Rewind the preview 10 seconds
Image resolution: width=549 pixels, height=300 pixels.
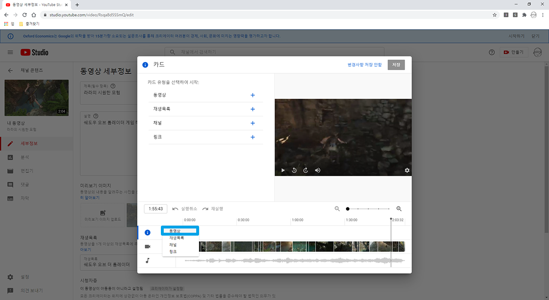coord(294,170)
